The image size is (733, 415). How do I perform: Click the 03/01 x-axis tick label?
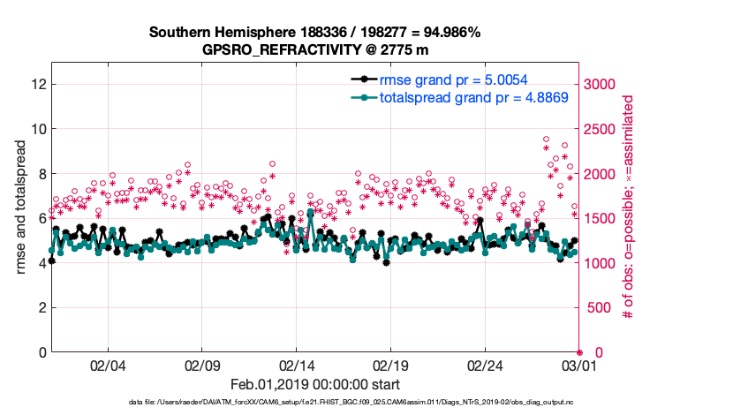coord(578,366)
